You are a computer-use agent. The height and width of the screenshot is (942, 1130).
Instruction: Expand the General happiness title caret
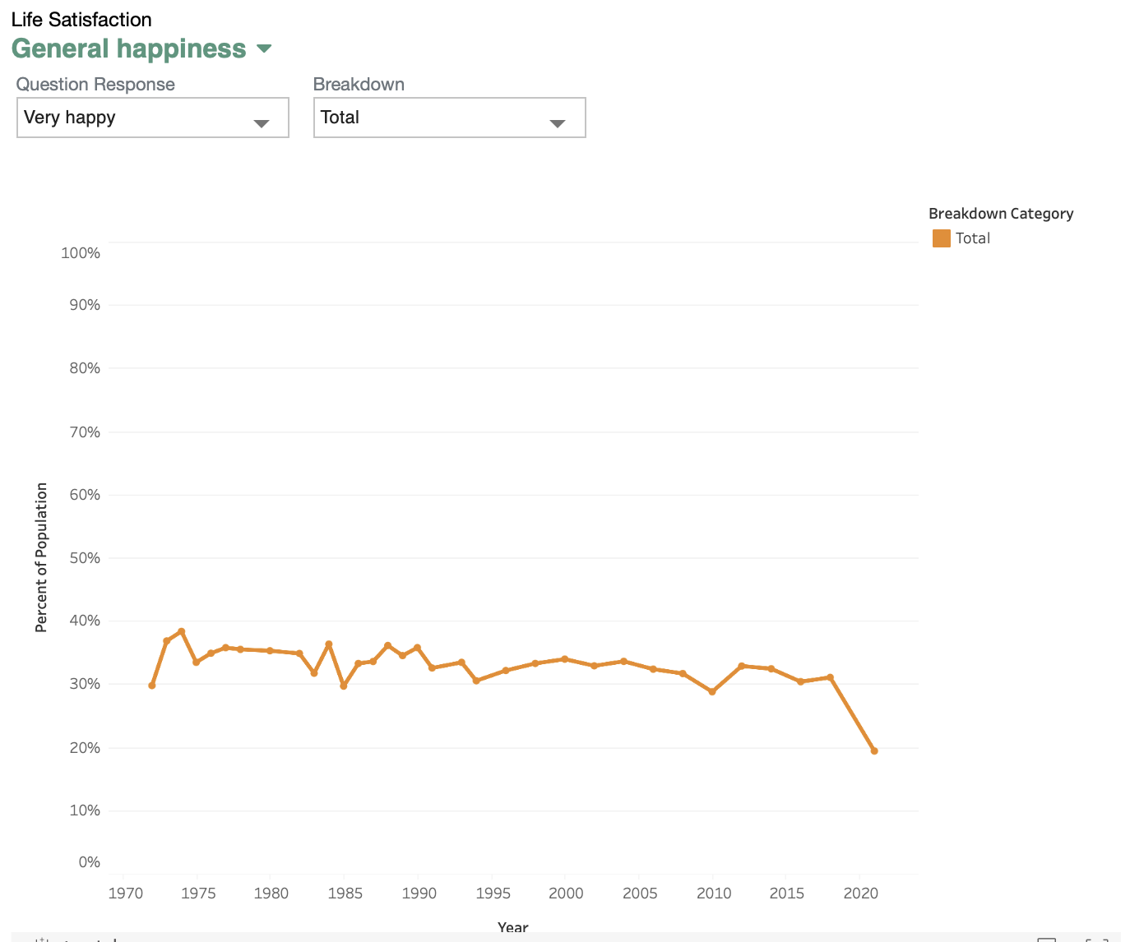click(264, 48)
